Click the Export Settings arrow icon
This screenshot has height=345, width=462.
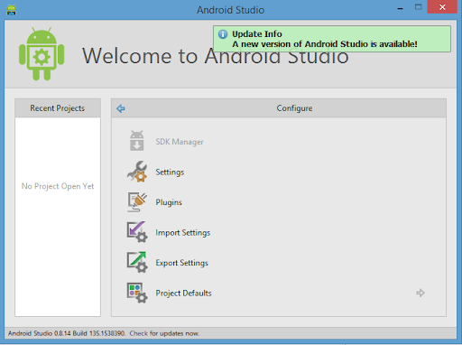[137, 262]
